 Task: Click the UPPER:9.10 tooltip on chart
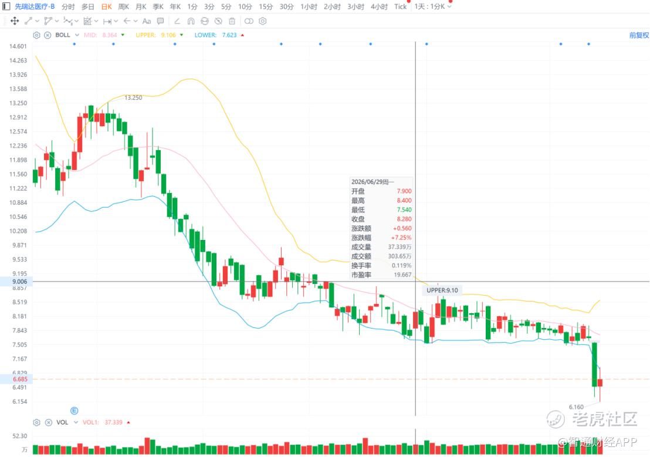click(x=442, y=290)
